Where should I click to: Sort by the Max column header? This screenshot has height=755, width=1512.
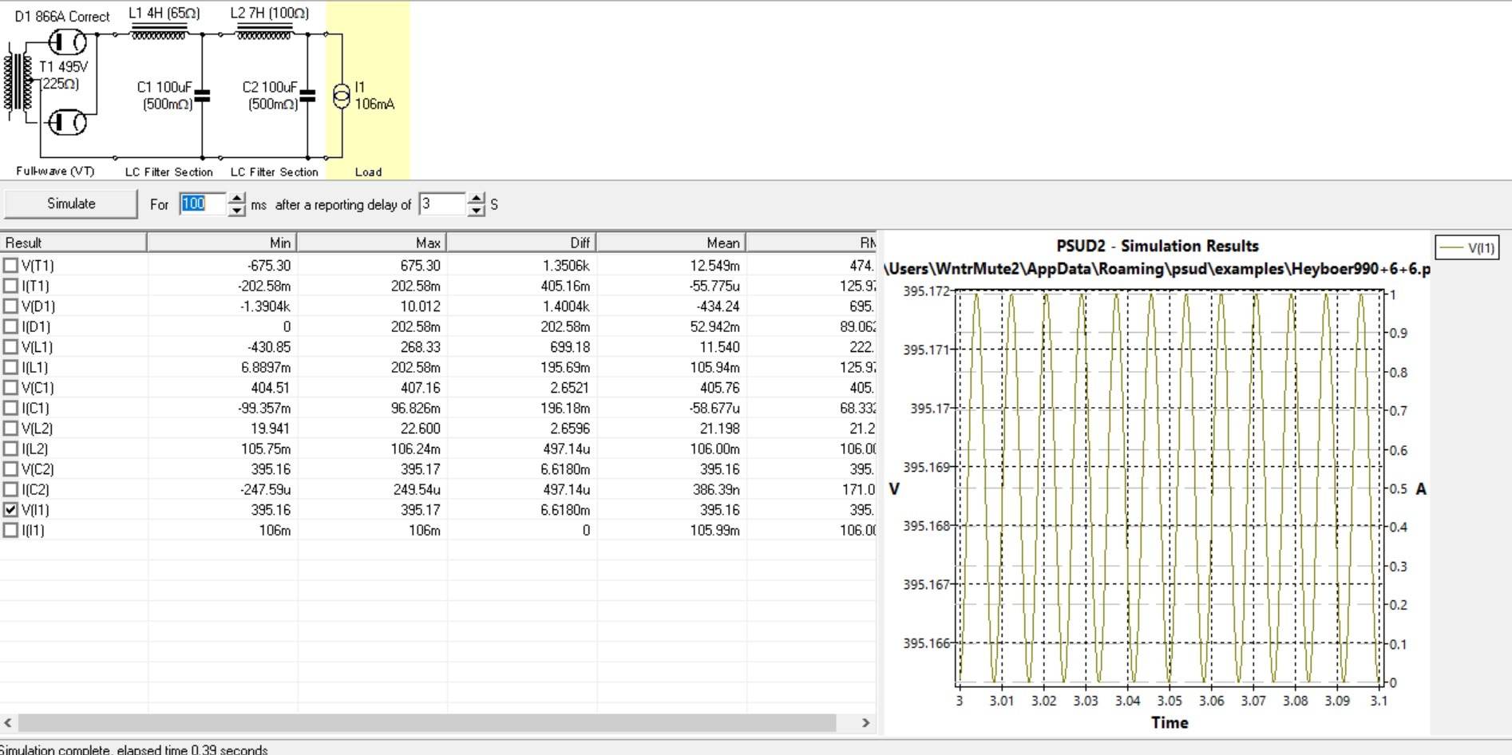click(x=372, y=243)
